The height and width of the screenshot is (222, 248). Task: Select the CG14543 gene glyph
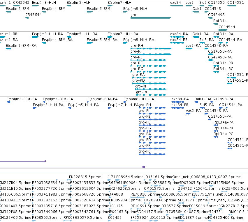coord(206,12)
